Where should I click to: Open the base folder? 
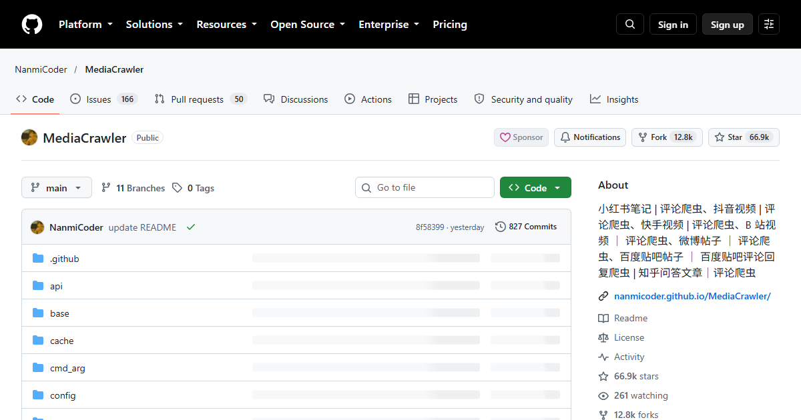click(59, 313)
